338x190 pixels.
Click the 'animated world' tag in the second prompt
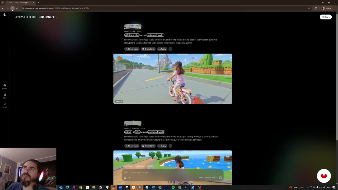click(x=156, y=132)
